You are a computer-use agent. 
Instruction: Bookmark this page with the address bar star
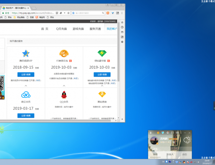click(x=68, y=13)
